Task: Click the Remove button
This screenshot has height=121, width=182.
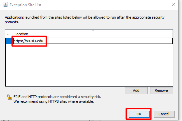Action: (x=161, y=90)
